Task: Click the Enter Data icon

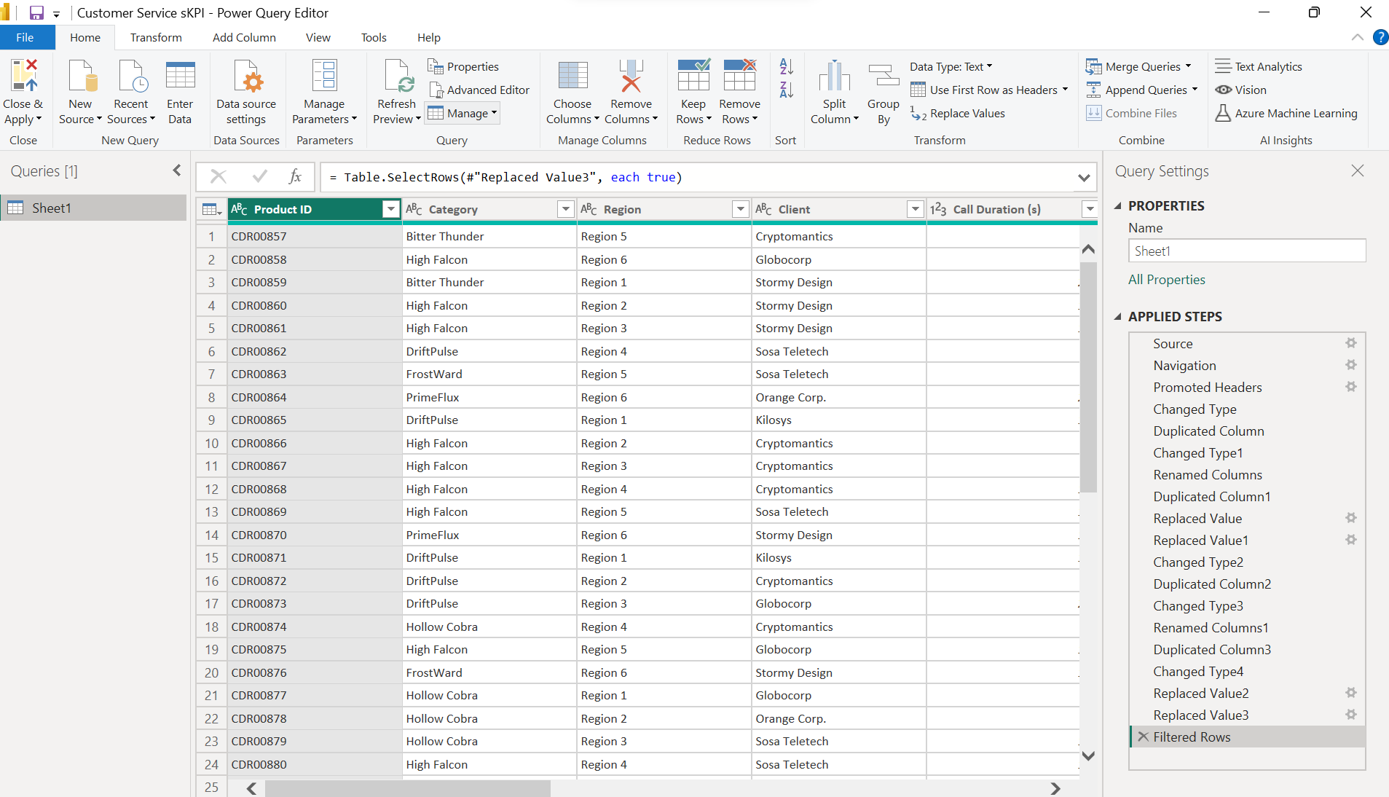Action: click(x=180, y=76)
